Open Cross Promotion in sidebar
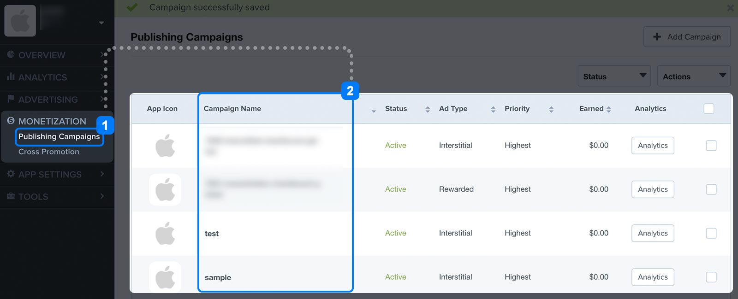Viewport: 738px width, 299px height. click(x=49, y=152)
